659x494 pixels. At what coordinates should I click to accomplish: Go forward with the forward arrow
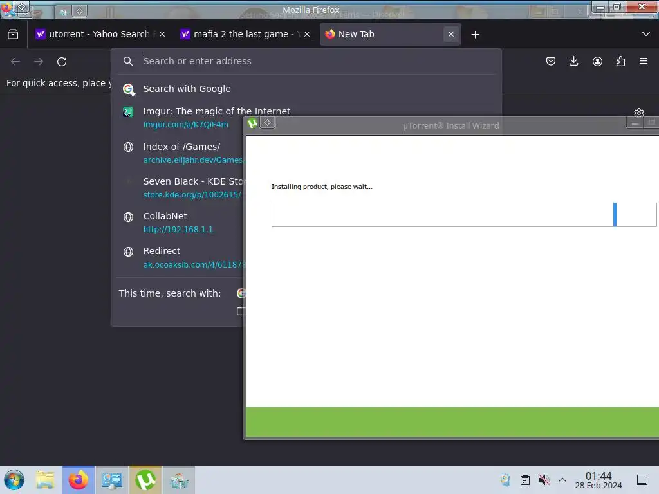tap(39, 62)
